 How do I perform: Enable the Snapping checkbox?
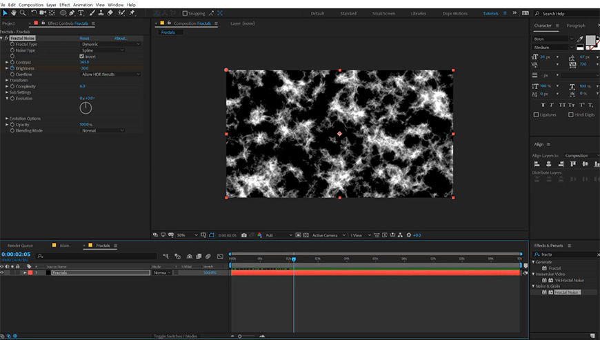click(185, 13)
